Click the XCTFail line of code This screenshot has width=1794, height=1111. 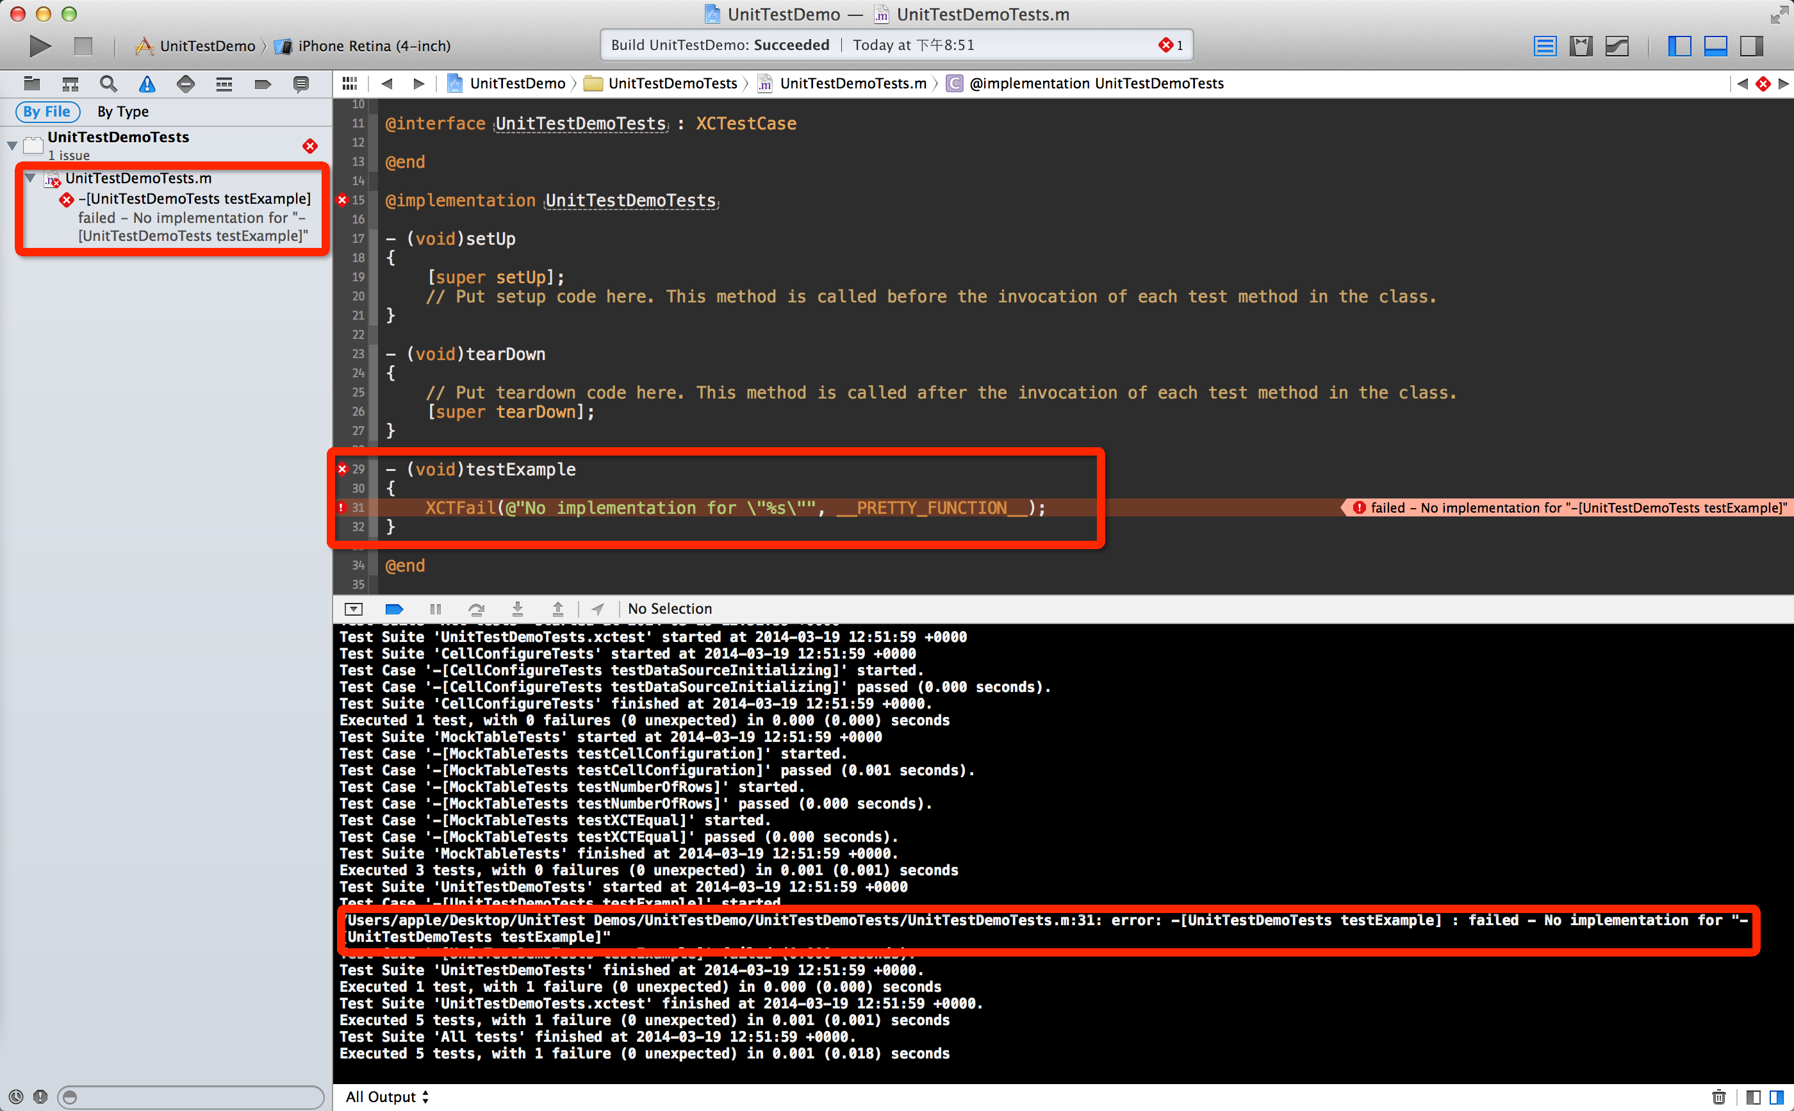(736, 507)
